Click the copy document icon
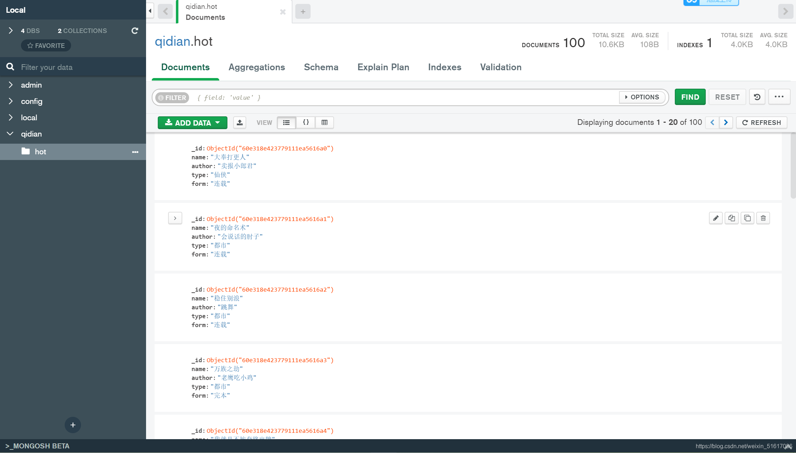796x453 pixels. pyautogui.click(x=732, y=218)
